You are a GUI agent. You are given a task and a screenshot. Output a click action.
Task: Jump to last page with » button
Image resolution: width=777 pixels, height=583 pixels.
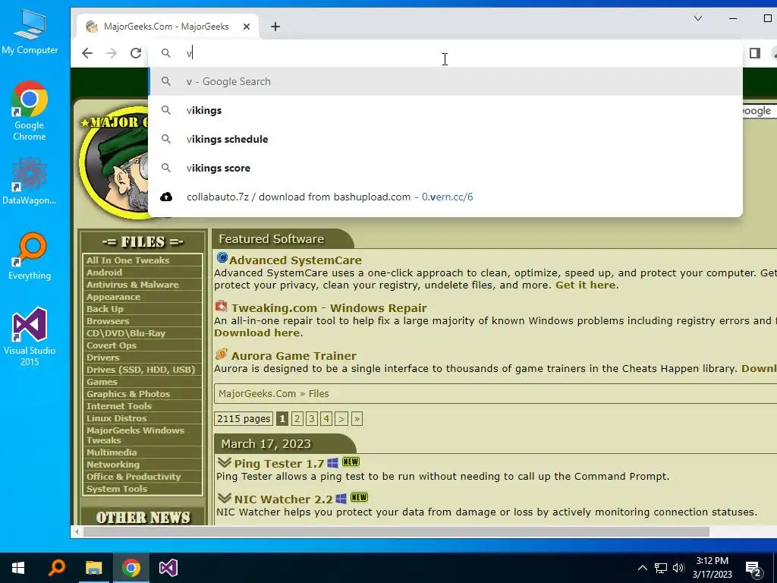(x=357, y=419)
